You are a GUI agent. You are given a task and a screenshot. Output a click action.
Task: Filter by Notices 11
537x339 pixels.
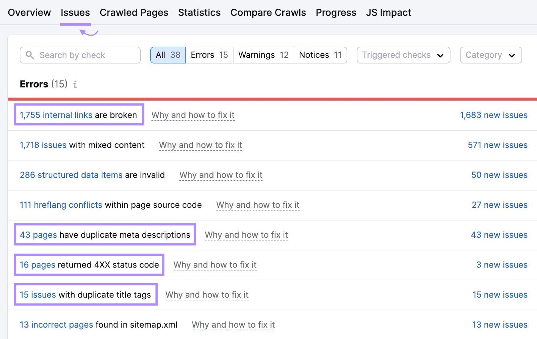coord(321,55)
